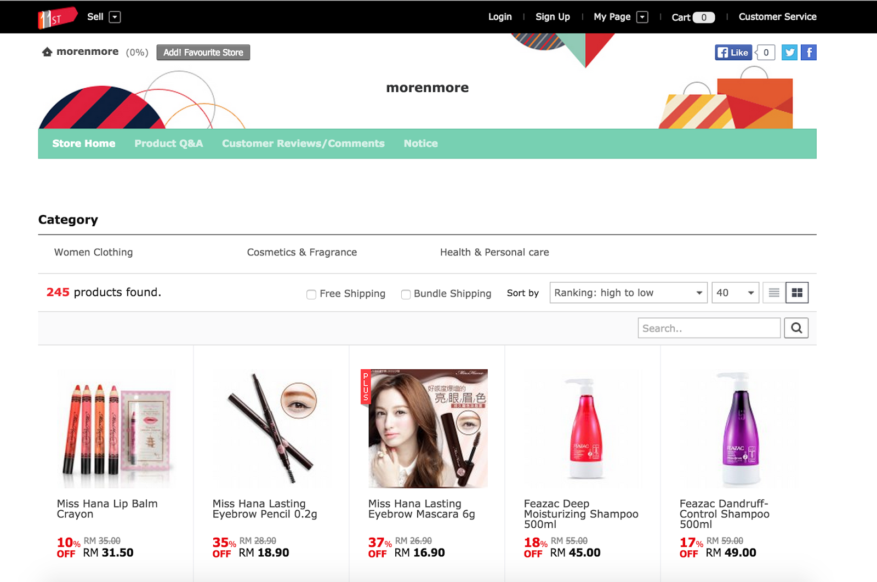Open Miss Hana Lip Balm Crayon thumbnail
The width and height of the screenshot is (877, 582).
116,429
